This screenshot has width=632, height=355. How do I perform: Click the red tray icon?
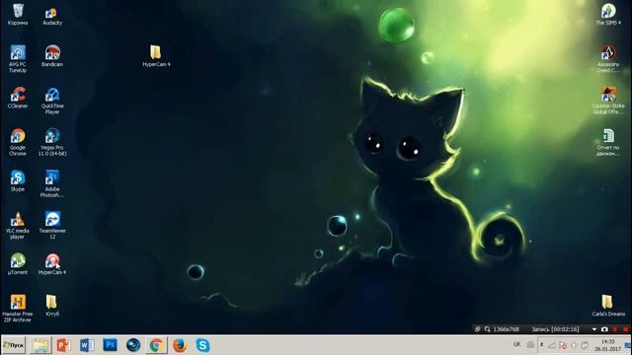coord(563,345)
